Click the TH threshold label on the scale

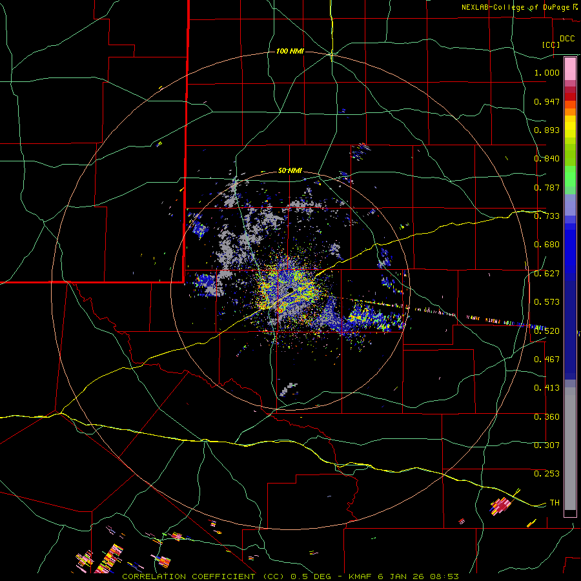click(x=555, y=503)
